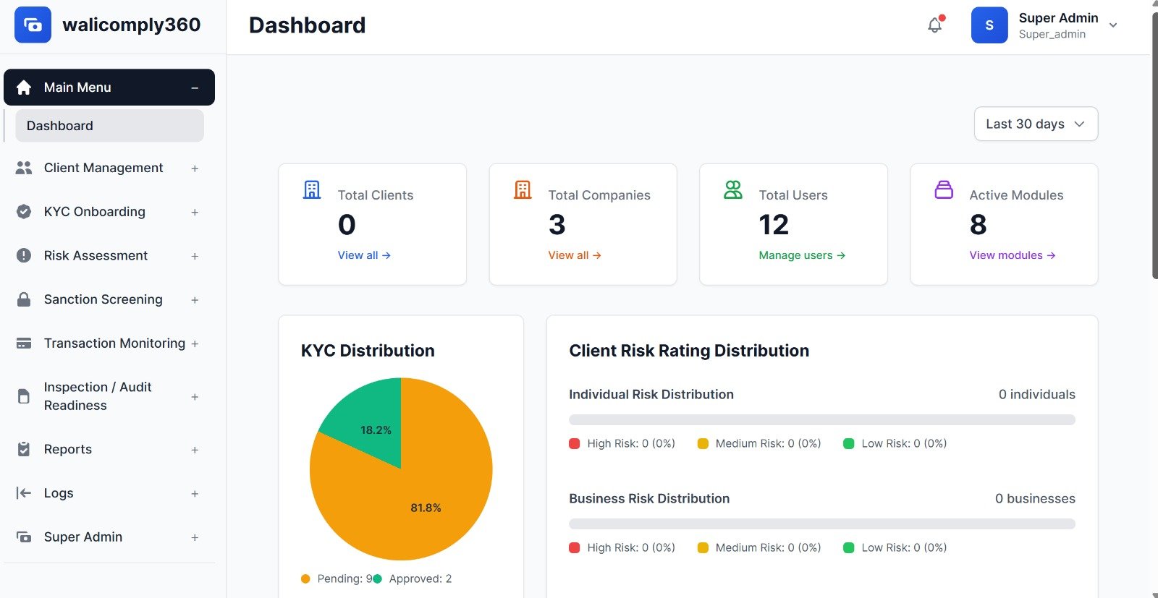Open the Super Admin account chevron

(x=1113, y=25)
